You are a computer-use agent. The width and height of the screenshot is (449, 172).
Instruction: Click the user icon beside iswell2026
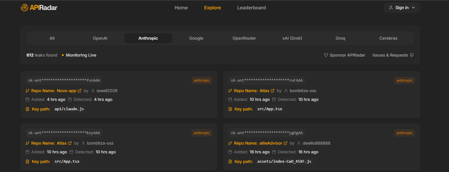[93, 91]
